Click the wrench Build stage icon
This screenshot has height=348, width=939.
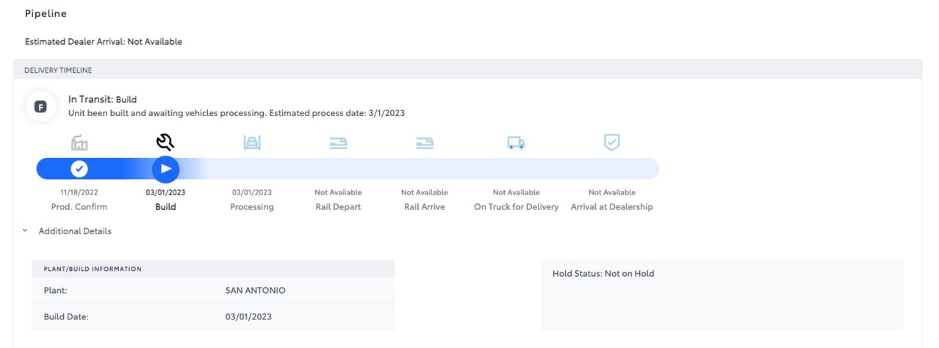pyautogui.click(x=166, y=142)
